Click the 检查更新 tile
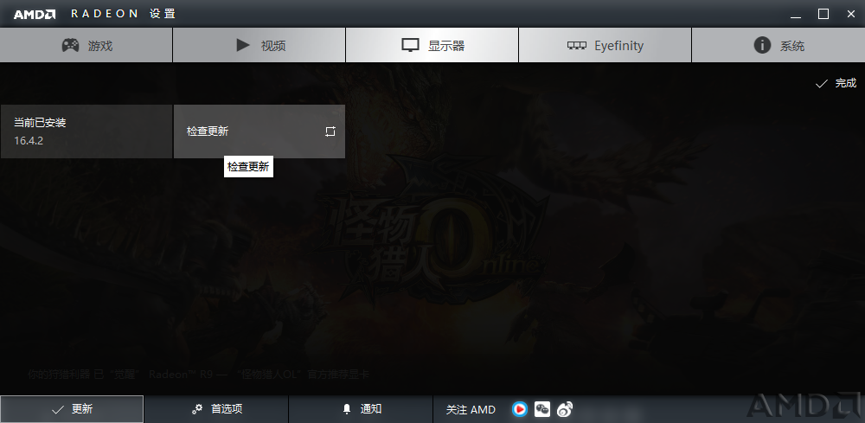Screen dimensions: 865x423 [259, 131]
